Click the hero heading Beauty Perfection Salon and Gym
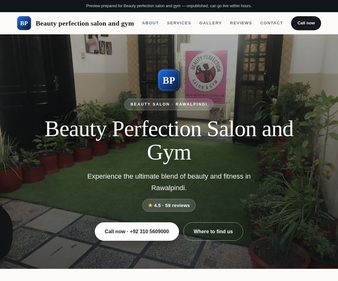The width and height of the screenshot is (338, 281). click(169, 140)
